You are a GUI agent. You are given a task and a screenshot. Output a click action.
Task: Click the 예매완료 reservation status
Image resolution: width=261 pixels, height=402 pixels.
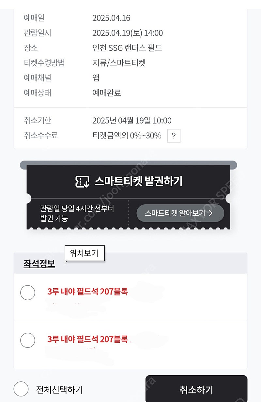coord(107,93)
